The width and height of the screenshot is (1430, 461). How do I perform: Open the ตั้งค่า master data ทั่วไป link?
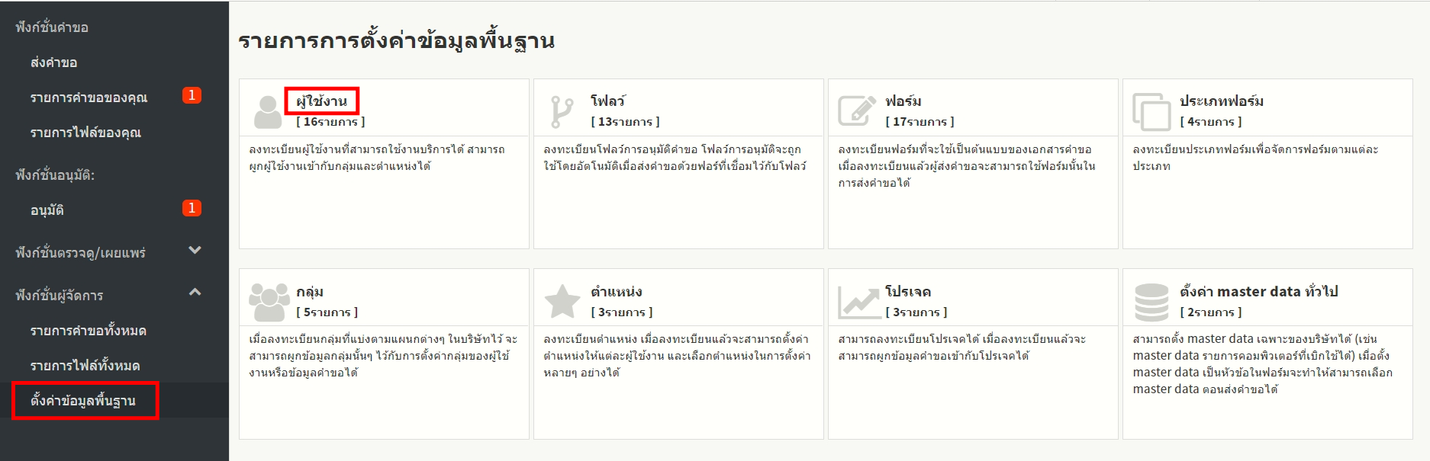pos(1258,291)
